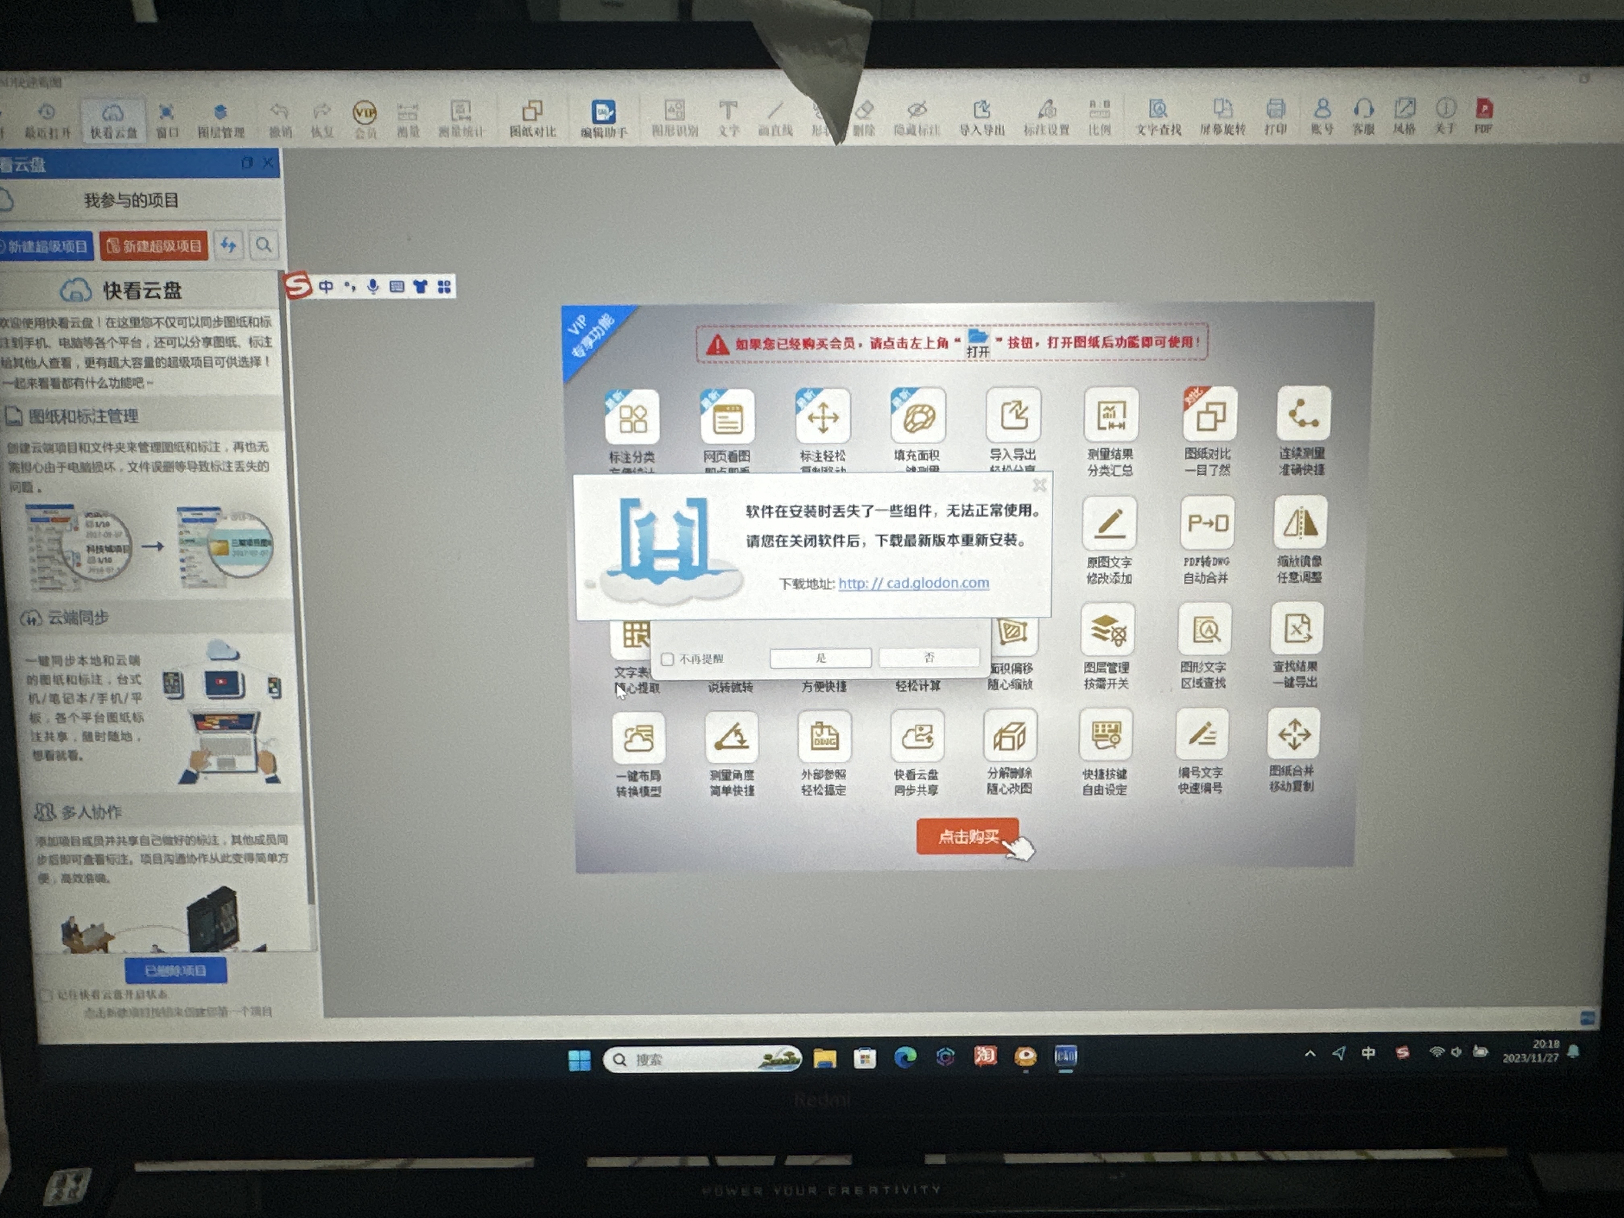Click the 打印 print icon

click(x=1275, y=117)
